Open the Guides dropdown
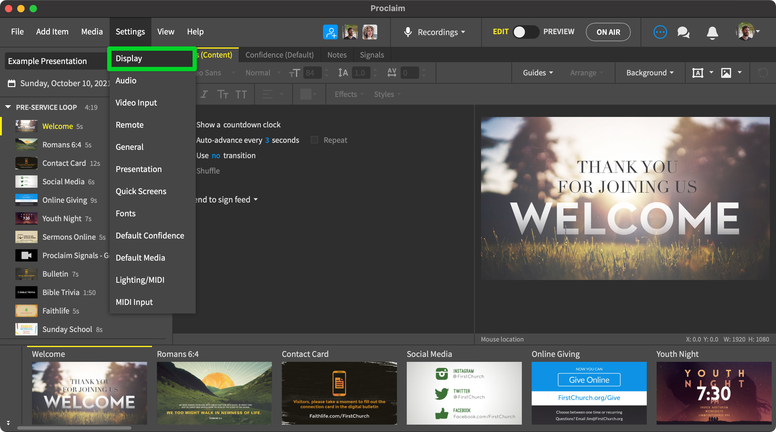Screen dimensions: 776x432 pos(538,73)
